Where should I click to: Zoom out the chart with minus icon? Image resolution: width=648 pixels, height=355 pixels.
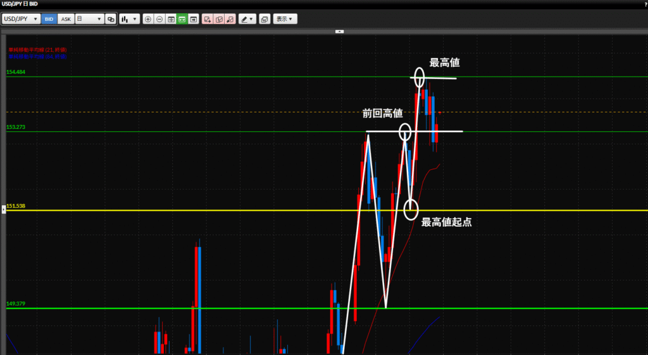(159, 19)
